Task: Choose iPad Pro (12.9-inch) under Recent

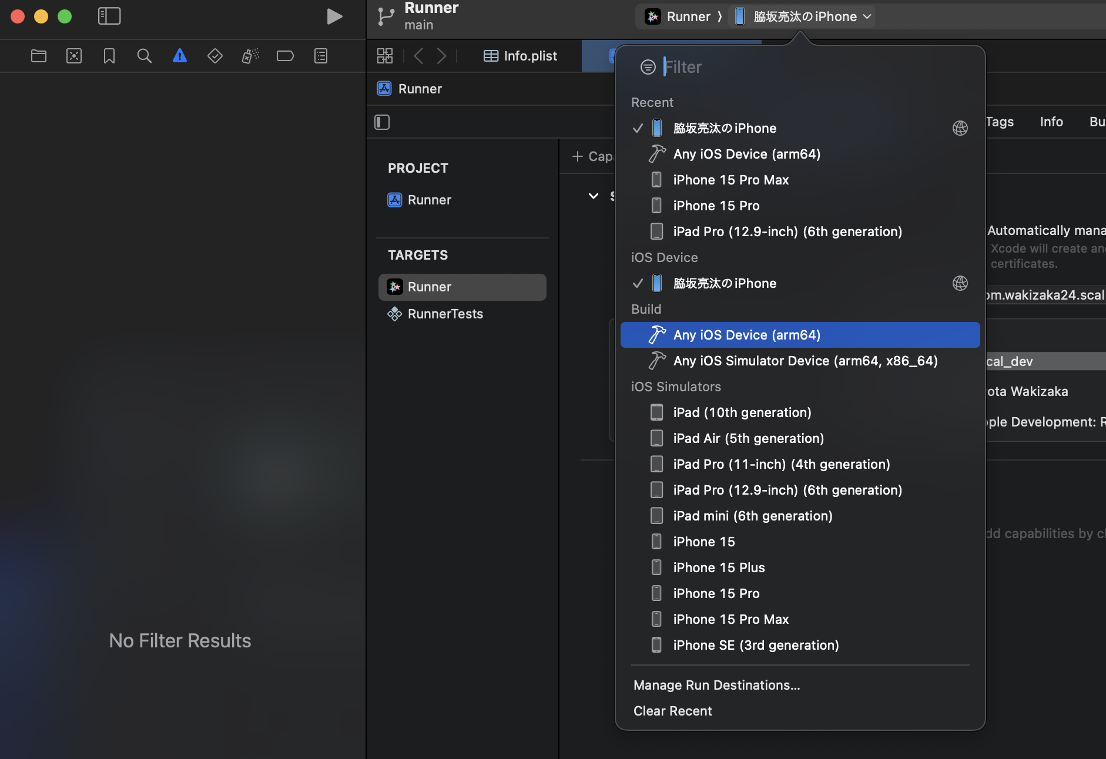Action: 800,231
